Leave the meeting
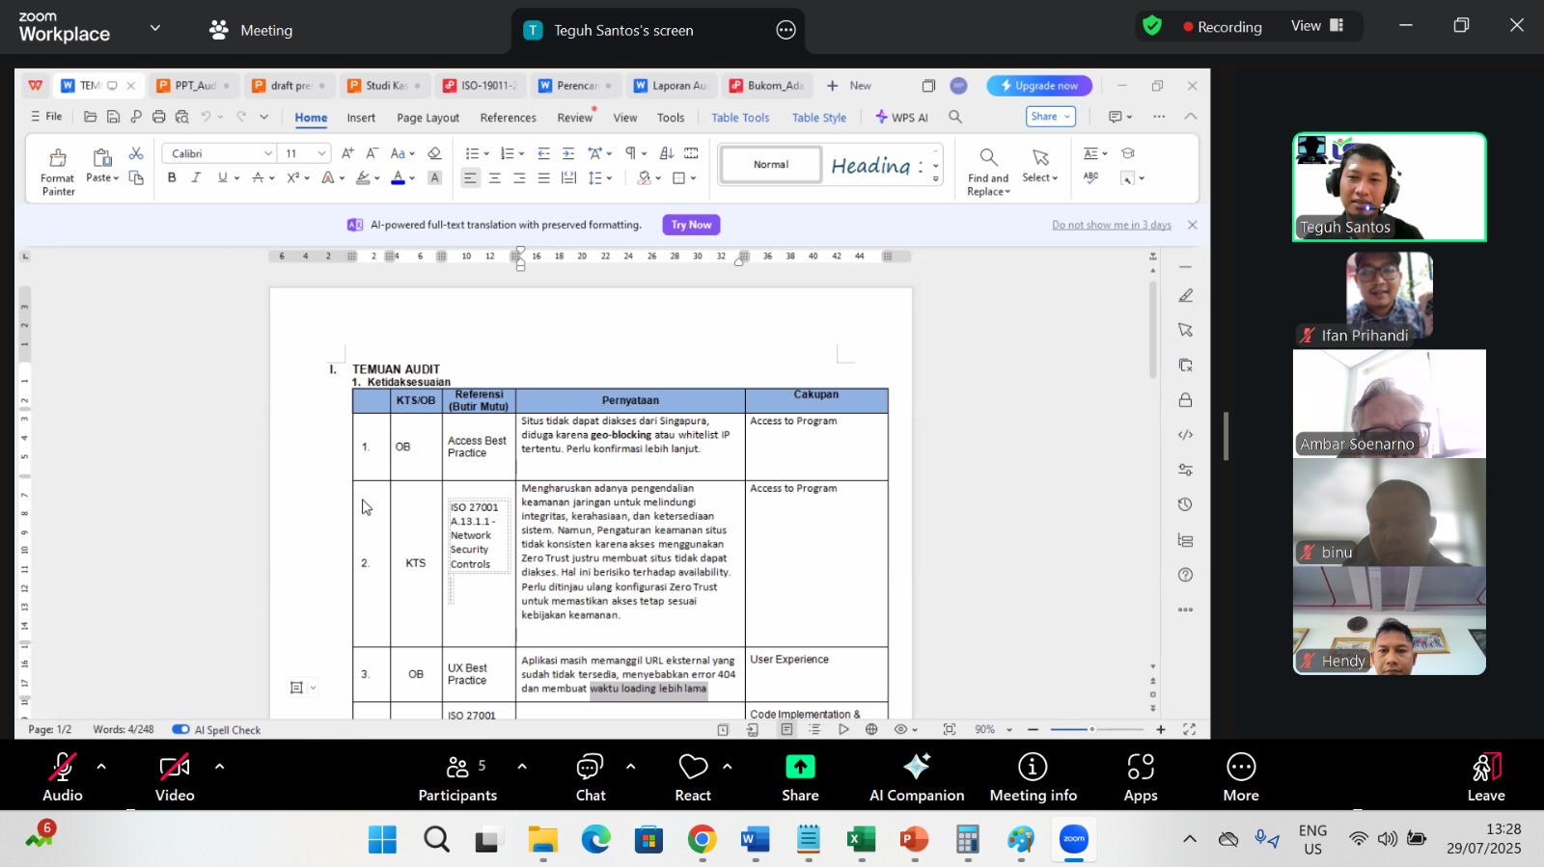 point(1485,776)
